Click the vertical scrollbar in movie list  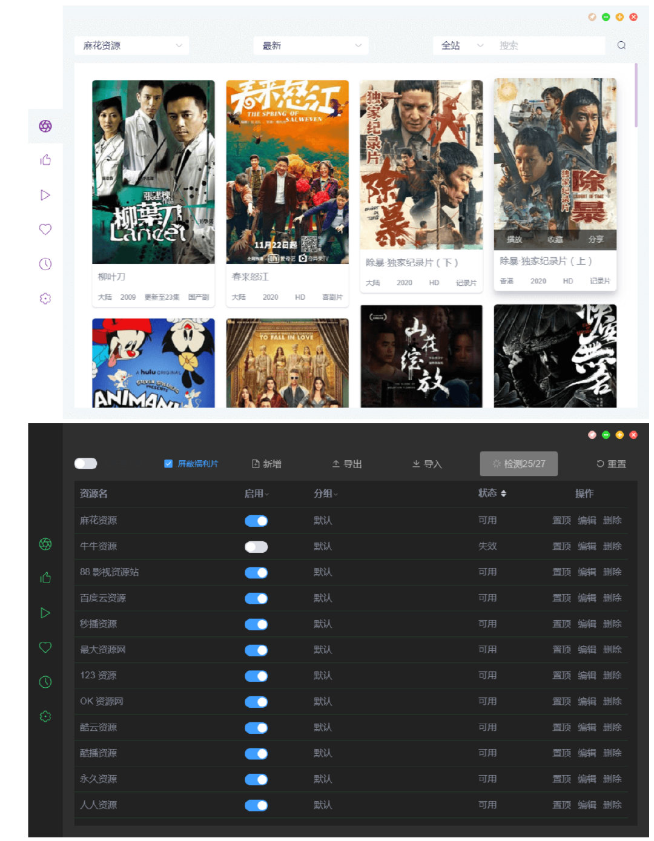click(x=636, y=96)
